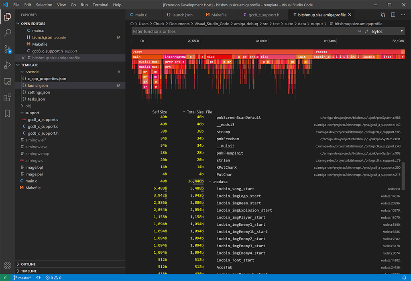Select the red tick block in flame graph
411x281 pixels.
pyautogui.click(x=219, y=57)
